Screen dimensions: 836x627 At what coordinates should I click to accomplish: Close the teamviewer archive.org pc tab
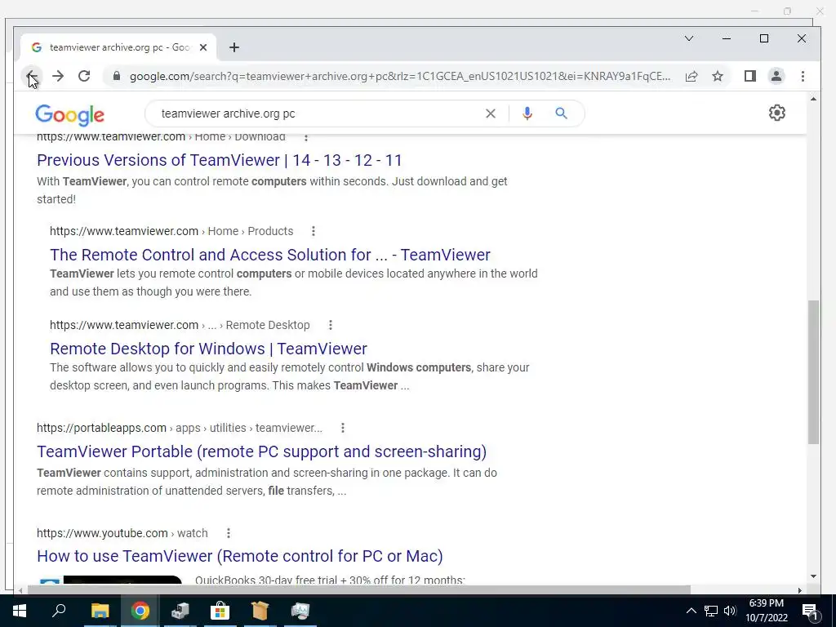[203, 47]
